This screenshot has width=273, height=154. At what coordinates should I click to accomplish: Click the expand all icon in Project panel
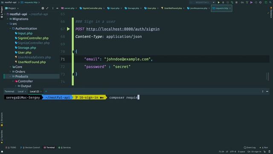click(x=47, y=8)
